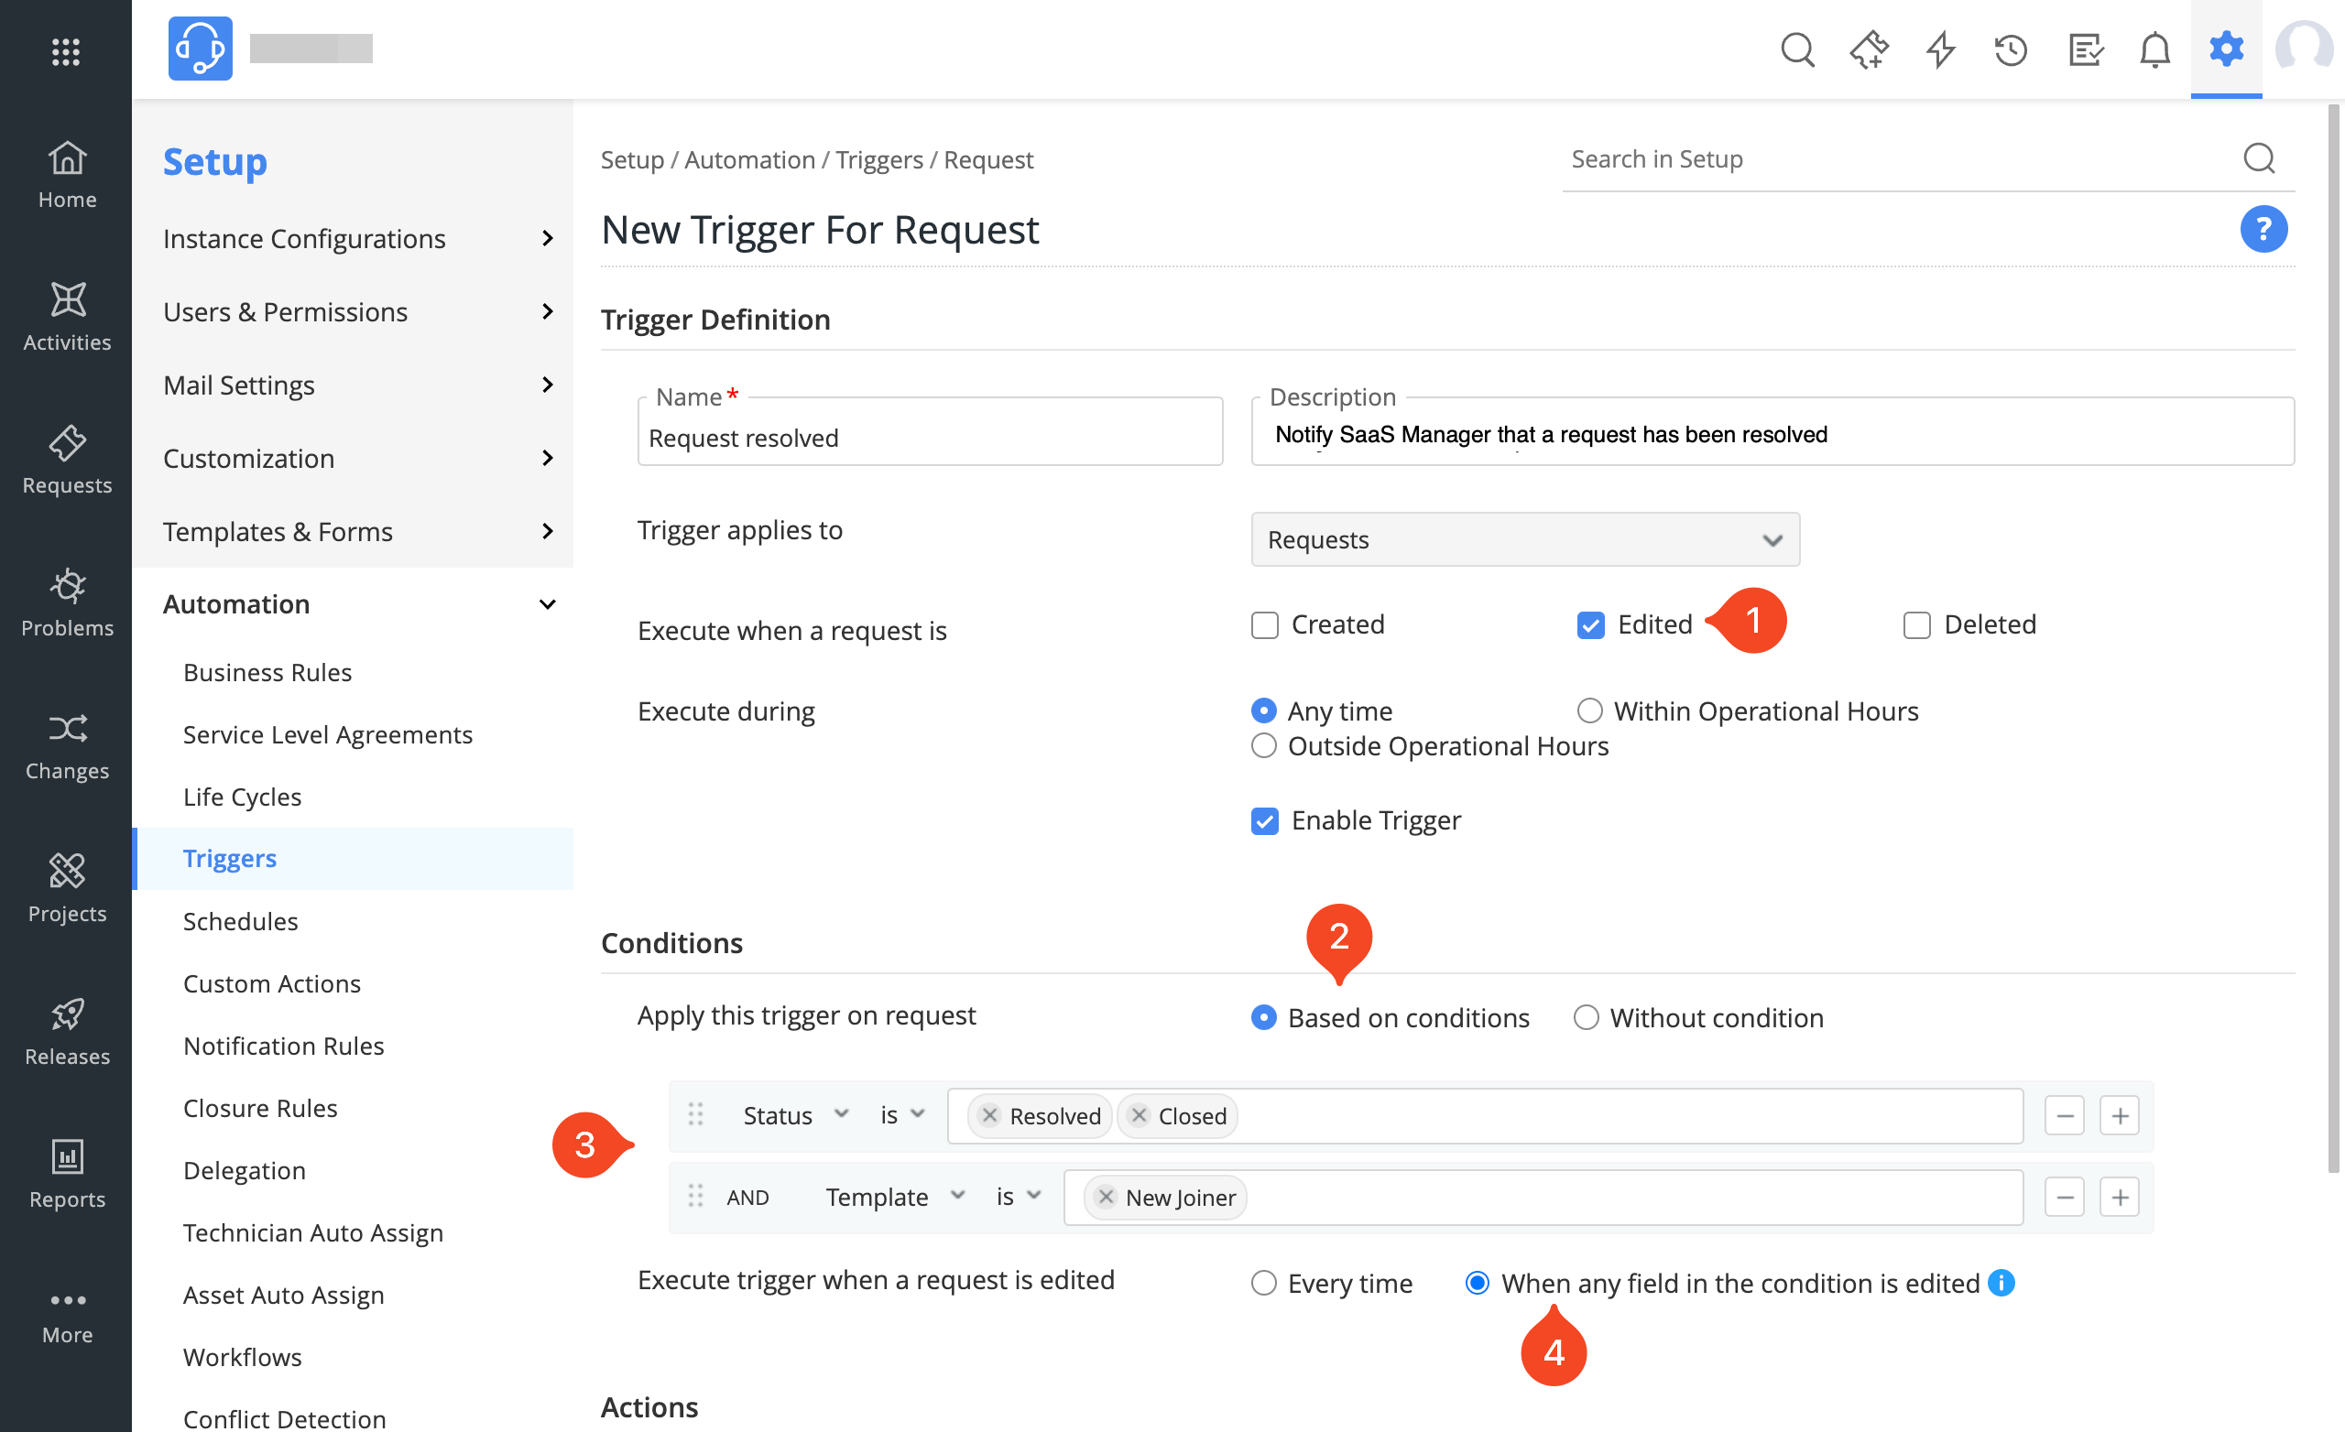Remove the Status condition row

point(2063,1115)
